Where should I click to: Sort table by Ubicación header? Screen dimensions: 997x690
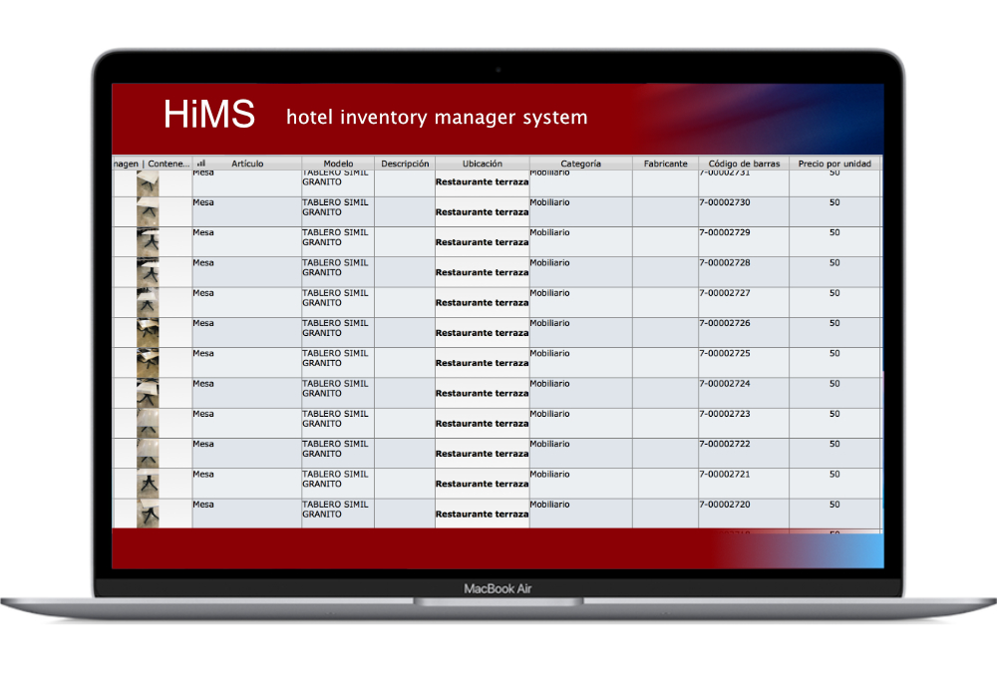pyautogui.click(x=482, y=164)
